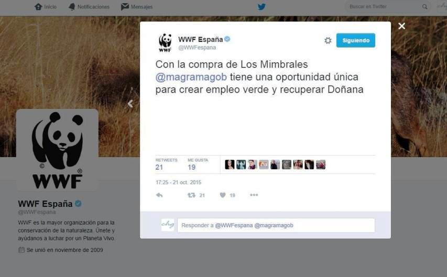This screenshot has height=277, width=447.
Task: Open the @WWFespana handle link in the tweet header
Action: click(x=197, y=48)
